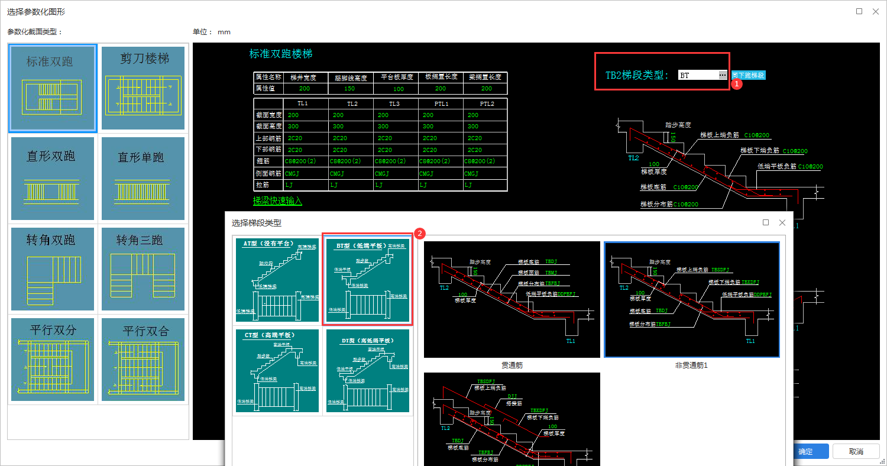This screenshot has width=887, height=466.
Task: Open the TB2梯段类型 ellipsis browse button
Action: (x=723, y=75)
